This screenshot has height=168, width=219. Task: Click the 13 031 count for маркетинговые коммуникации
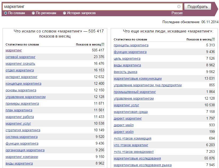(209, 79)
